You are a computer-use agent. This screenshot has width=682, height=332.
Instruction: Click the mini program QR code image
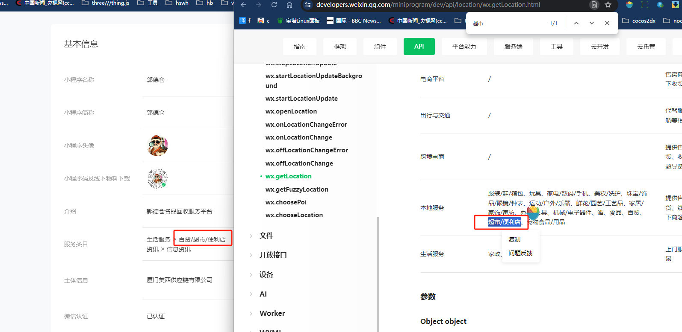[157, 178]
